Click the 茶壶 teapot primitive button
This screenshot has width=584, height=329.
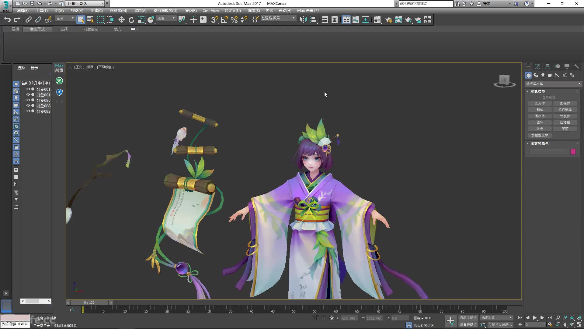tap(540, 129)
